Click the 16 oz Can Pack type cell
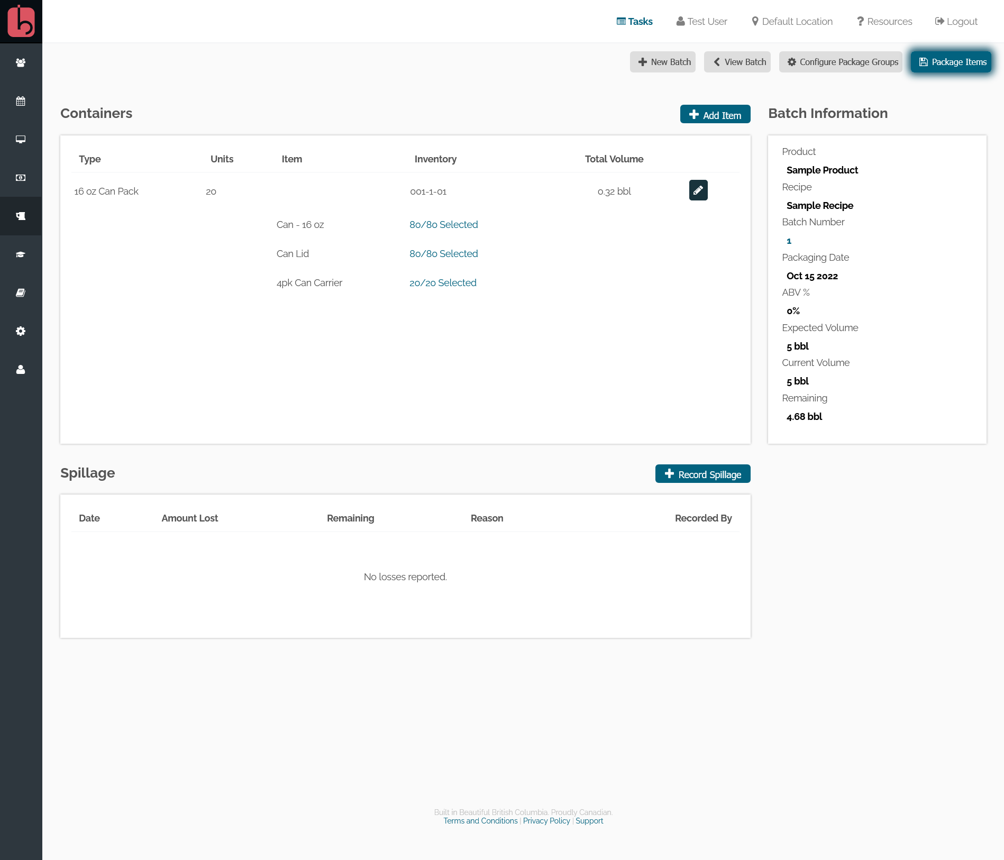Screen dimensions: 1004x860 [106, 191]
